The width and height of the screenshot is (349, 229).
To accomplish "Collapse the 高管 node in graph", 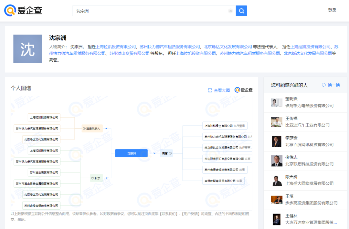I will (170, 153).
